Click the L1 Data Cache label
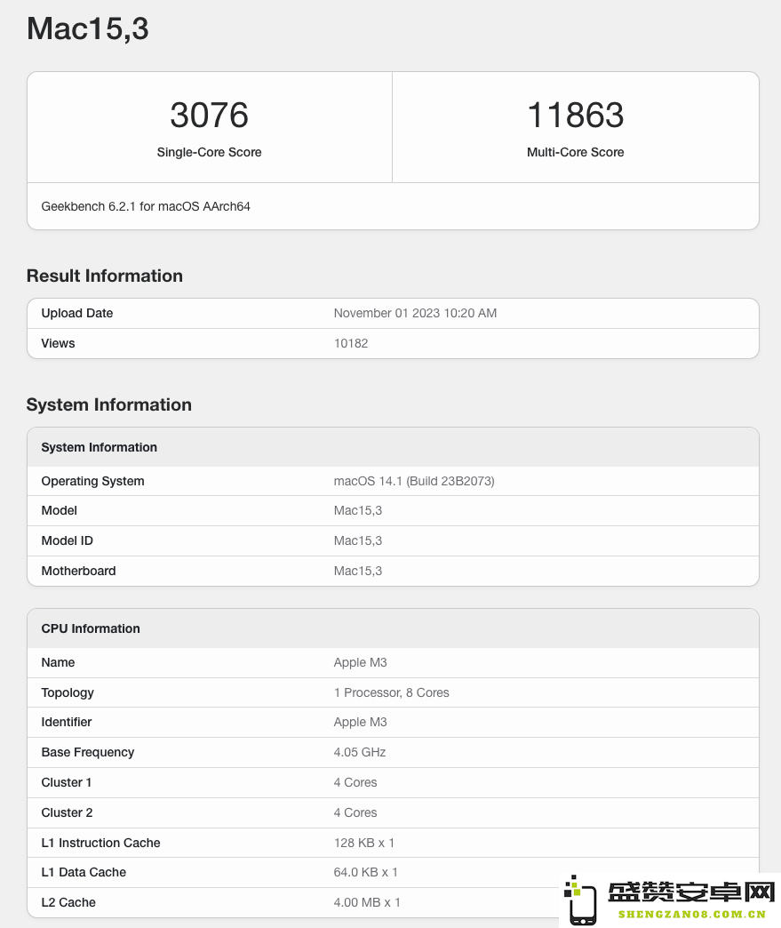Viewport: 781px width, 928px height. [84, 872]
